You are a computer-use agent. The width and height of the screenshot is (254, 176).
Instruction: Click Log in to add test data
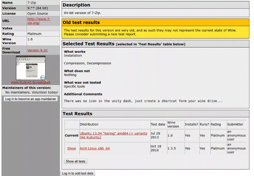78,173
